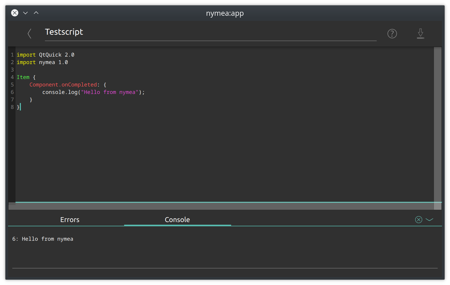Edit the Testscript name field
Image resolution: width=450 pixels, height=285 pixels.
(x=211, y=33)
